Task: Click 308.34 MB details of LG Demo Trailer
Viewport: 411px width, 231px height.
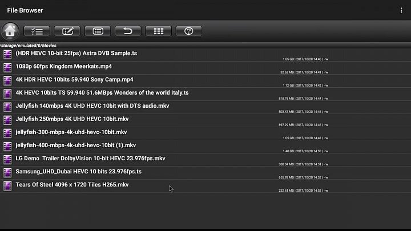Action: tap(303, 164)
